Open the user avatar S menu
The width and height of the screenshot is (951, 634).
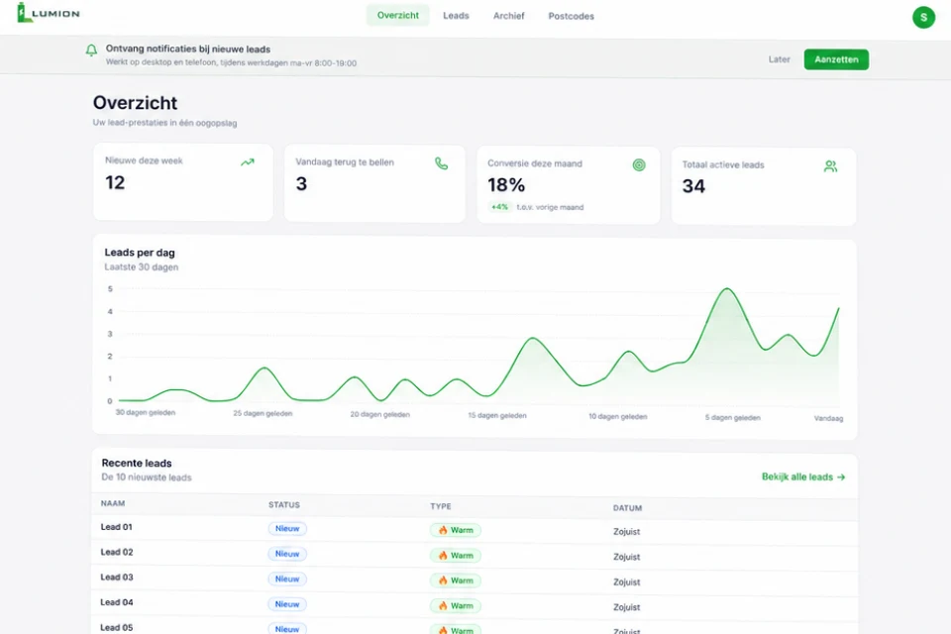pyautogui.click(x=923, y=17)
